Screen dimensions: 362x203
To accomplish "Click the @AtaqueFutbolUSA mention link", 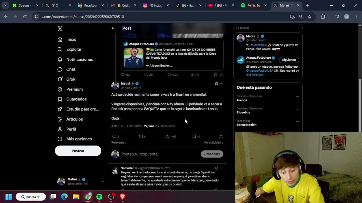I will pos(260,71).
